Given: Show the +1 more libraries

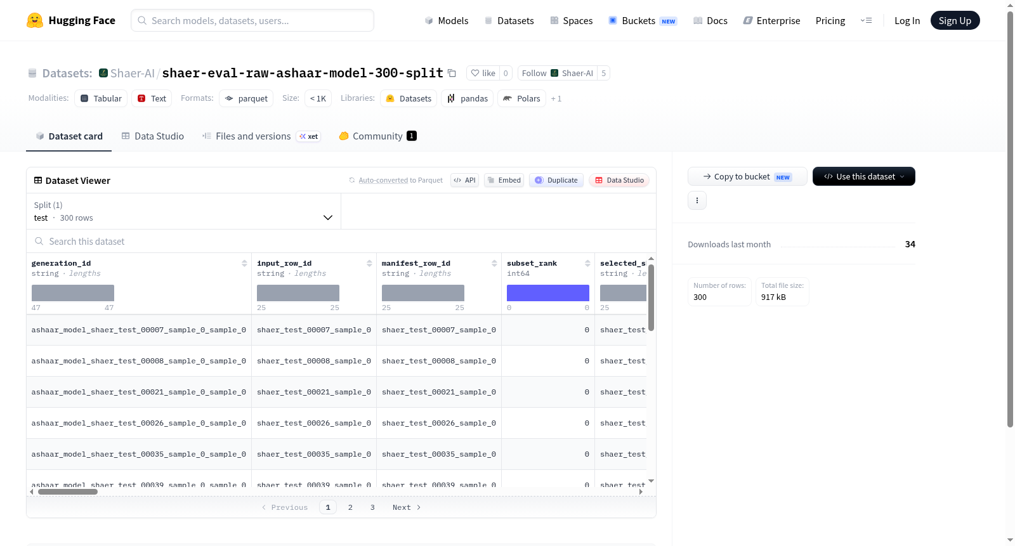Looking at the screenshot, I should coord(556,98).
